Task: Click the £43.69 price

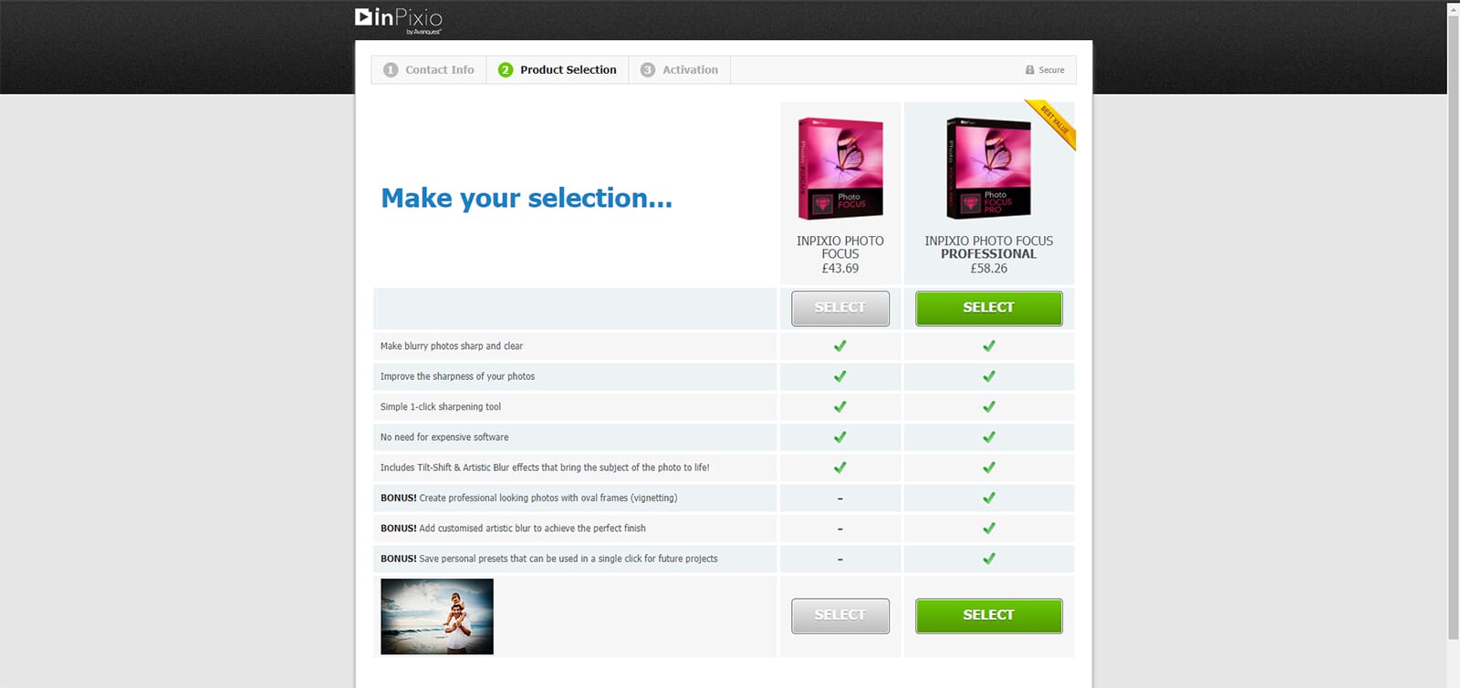Action: pos(840,269)
